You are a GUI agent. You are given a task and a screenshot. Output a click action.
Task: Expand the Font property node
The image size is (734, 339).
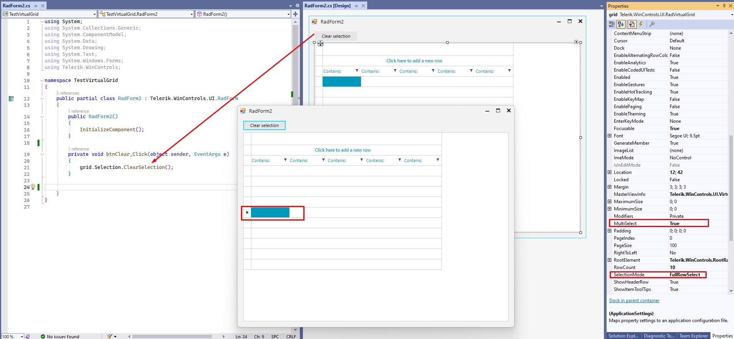coord(610,136)
